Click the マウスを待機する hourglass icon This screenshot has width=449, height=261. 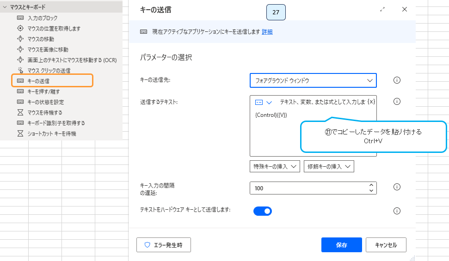tap(20, 112)
